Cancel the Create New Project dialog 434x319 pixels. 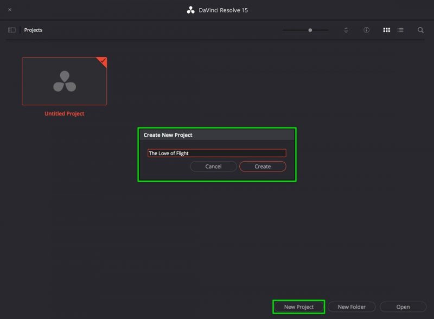[x=213, y=167]
